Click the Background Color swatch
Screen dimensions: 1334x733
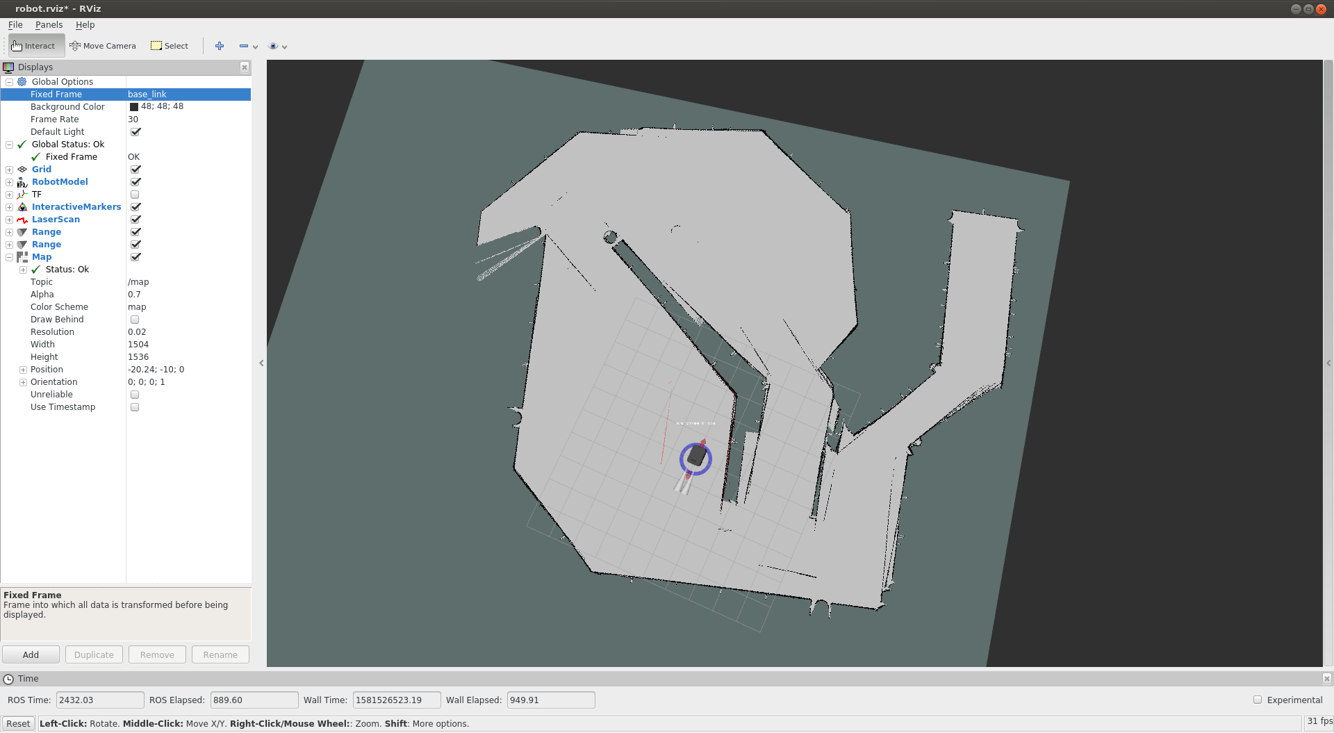pos(134,107)
